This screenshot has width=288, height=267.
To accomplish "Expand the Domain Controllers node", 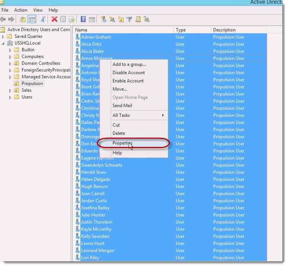I will [x=10, y=64].
